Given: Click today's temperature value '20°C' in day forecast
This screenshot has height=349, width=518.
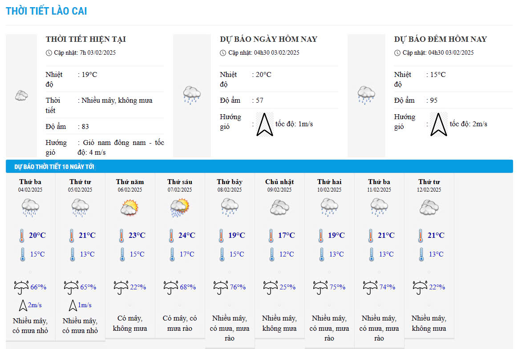Looking at the screenshot, I should point(263,75).
